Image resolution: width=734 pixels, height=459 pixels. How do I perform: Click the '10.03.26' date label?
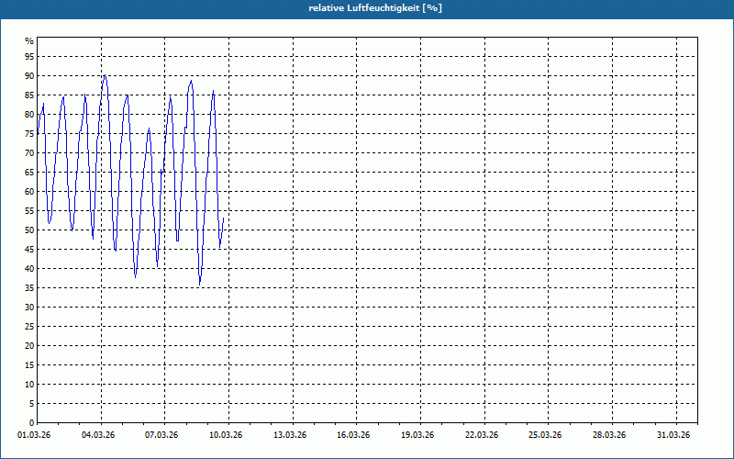[x=226, y=435]
